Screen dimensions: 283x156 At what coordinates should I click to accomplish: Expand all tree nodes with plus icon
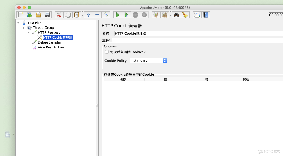[88, 15]
